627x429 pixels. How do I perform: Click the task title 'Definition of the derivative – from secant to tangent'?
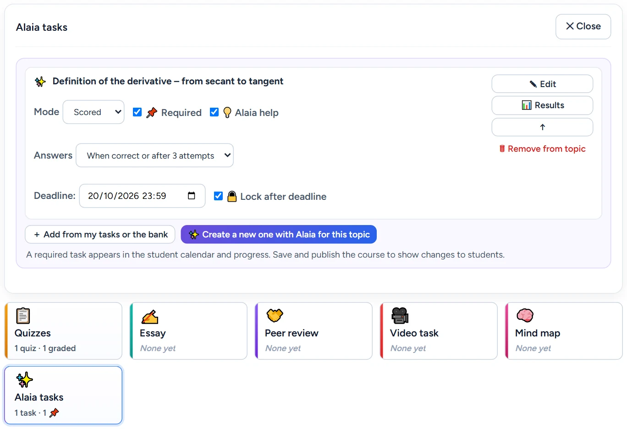[168, 81]
